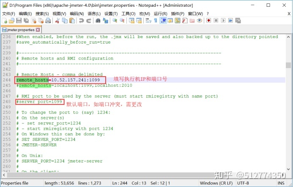The image size is (293, 187).
Task: Zoom out of the editor text
Action: (122, 21)
